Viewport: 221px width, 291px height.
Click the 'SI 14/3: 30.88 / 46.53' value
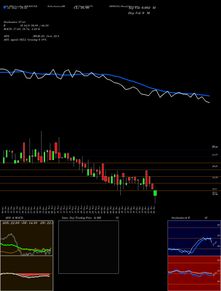click(34, 26)
